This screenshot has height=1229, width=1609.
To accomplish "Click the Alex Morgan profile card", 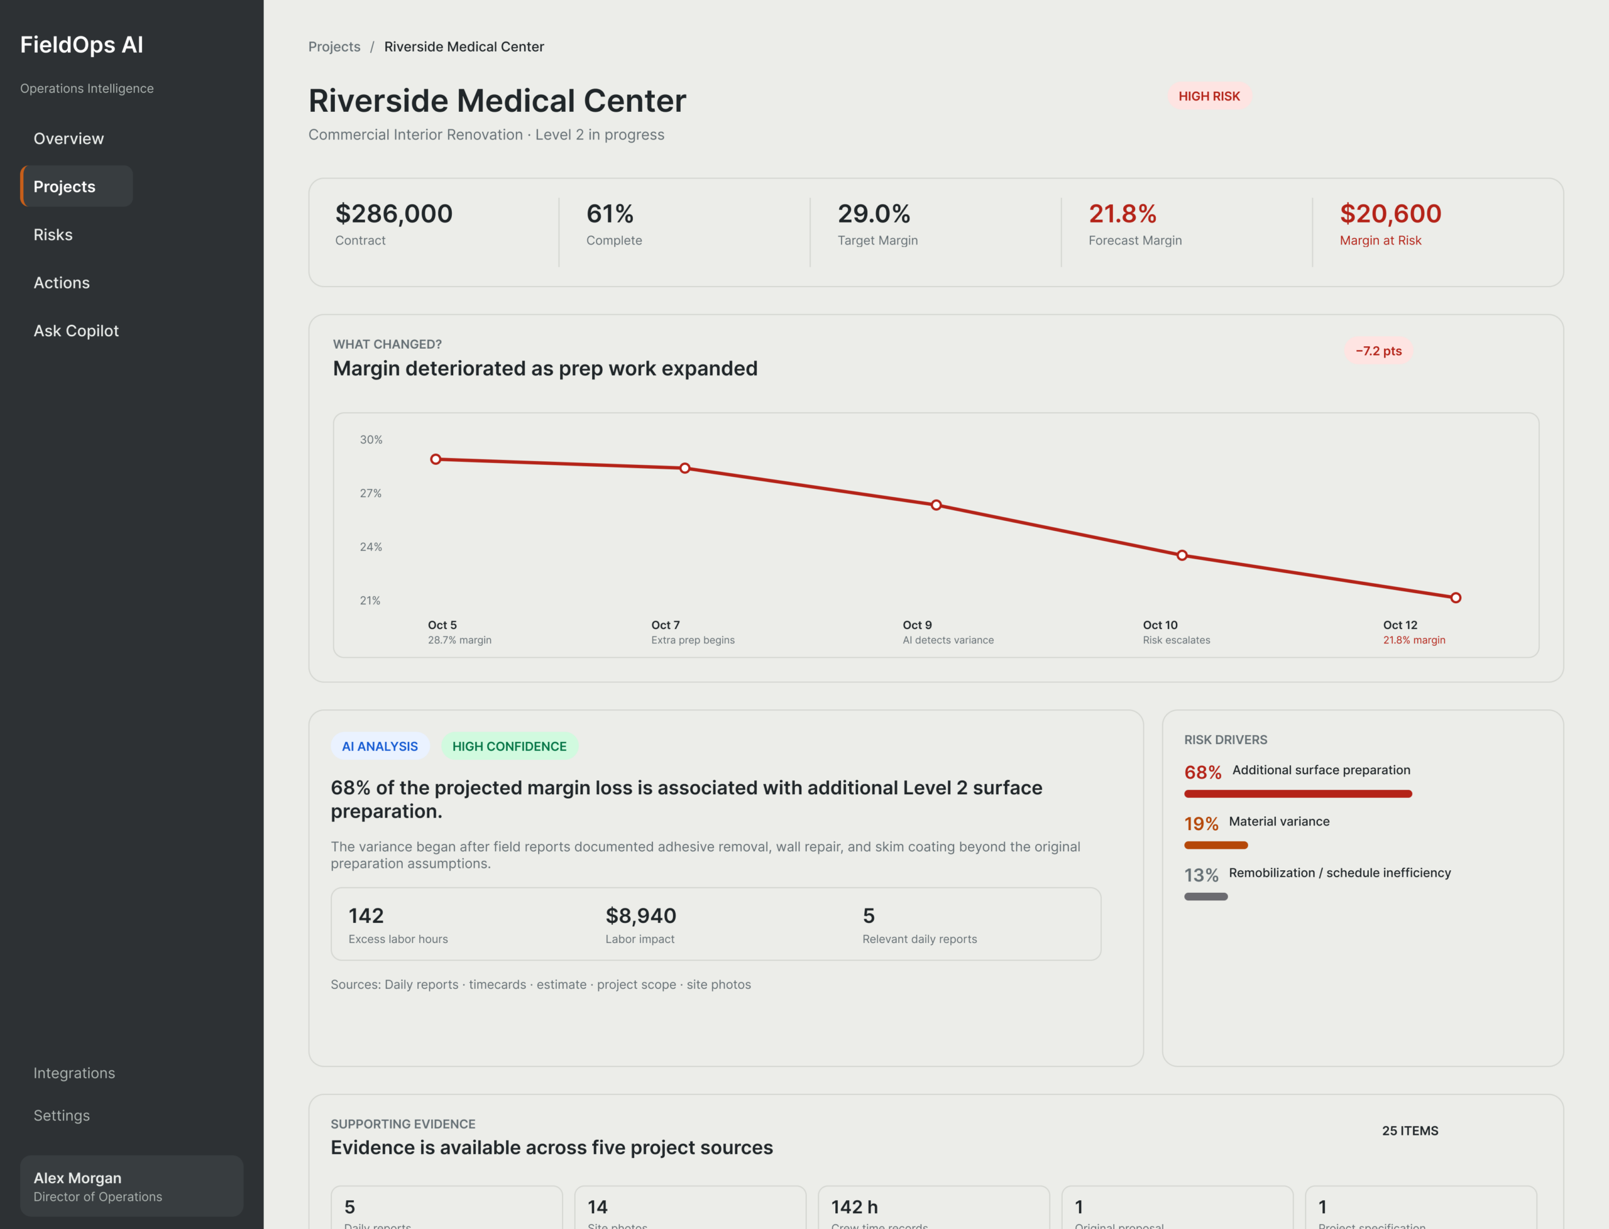I will pos(132,1186).
